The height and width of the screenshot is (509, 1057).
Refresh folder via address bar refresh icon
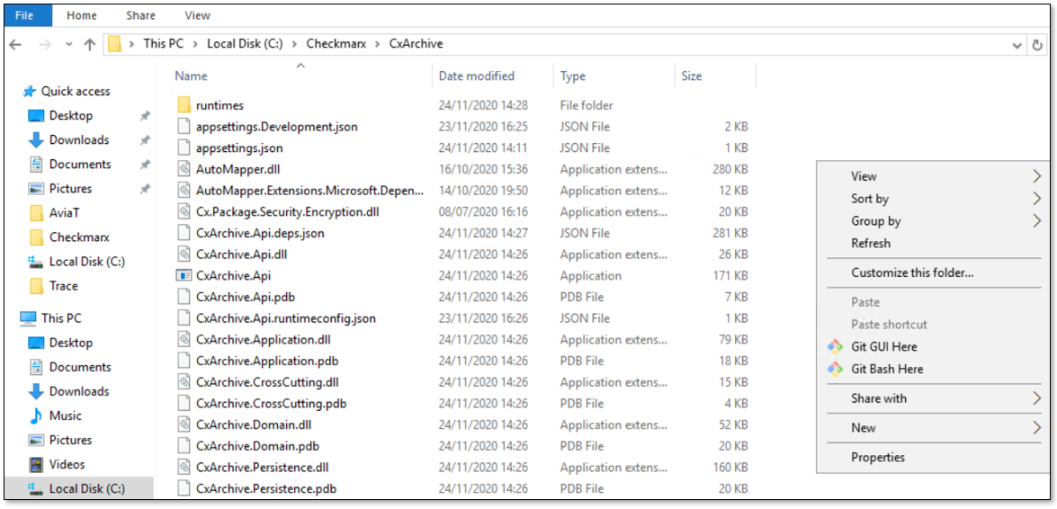tap(1037, 45)
